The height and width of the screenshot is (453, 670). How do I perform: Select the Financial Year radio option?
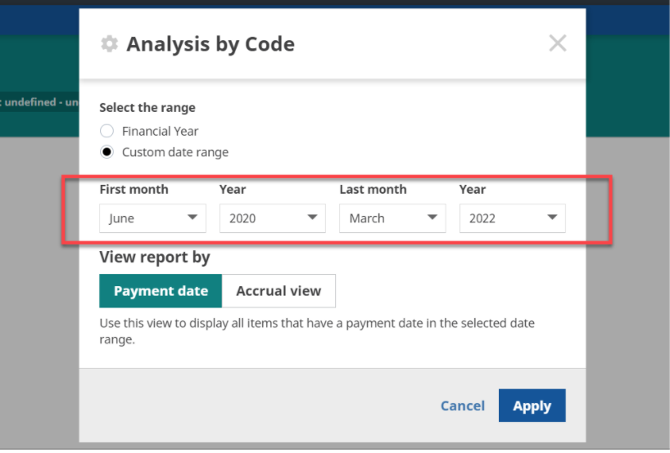(106, 131)
